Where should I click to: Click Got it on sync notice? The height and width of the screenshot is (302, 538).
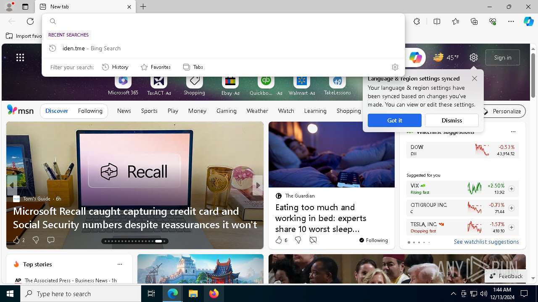pyautogui.click(x=394, y=120)
